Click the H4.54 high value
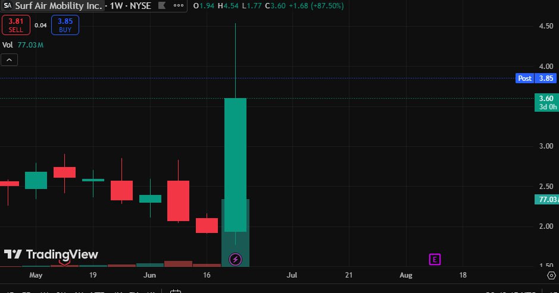 pyautogui.click(x=228, y=6)
